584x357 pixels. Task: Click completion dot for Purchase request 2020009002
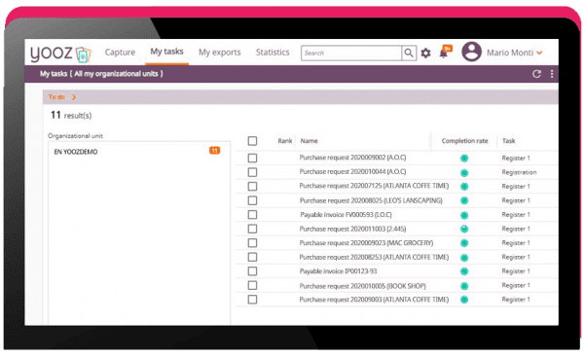point(464,159)
